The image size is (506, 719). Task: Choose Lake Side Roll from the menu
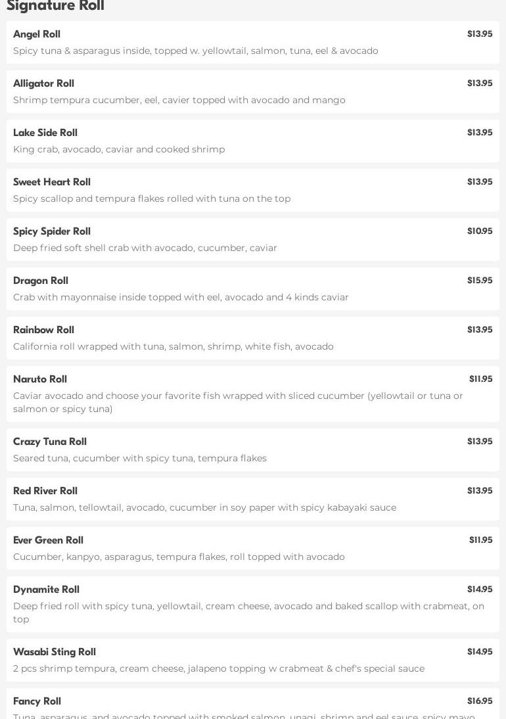[252, 141]
